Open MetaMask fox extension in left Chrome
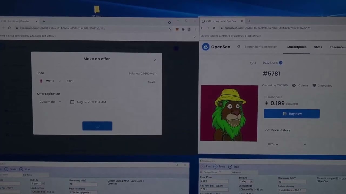This screenshot has height=194, width=346. pyautogui.click(x=177, y=29)
